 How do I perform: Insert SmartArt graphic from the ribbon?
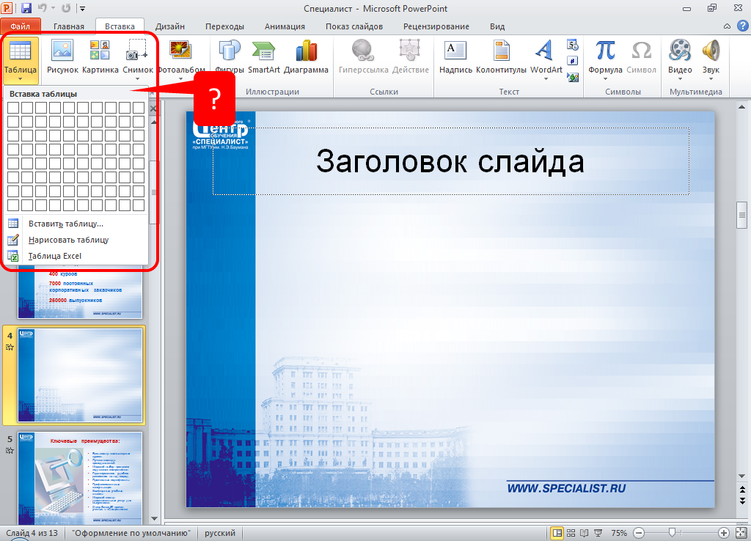click(263, 56)
